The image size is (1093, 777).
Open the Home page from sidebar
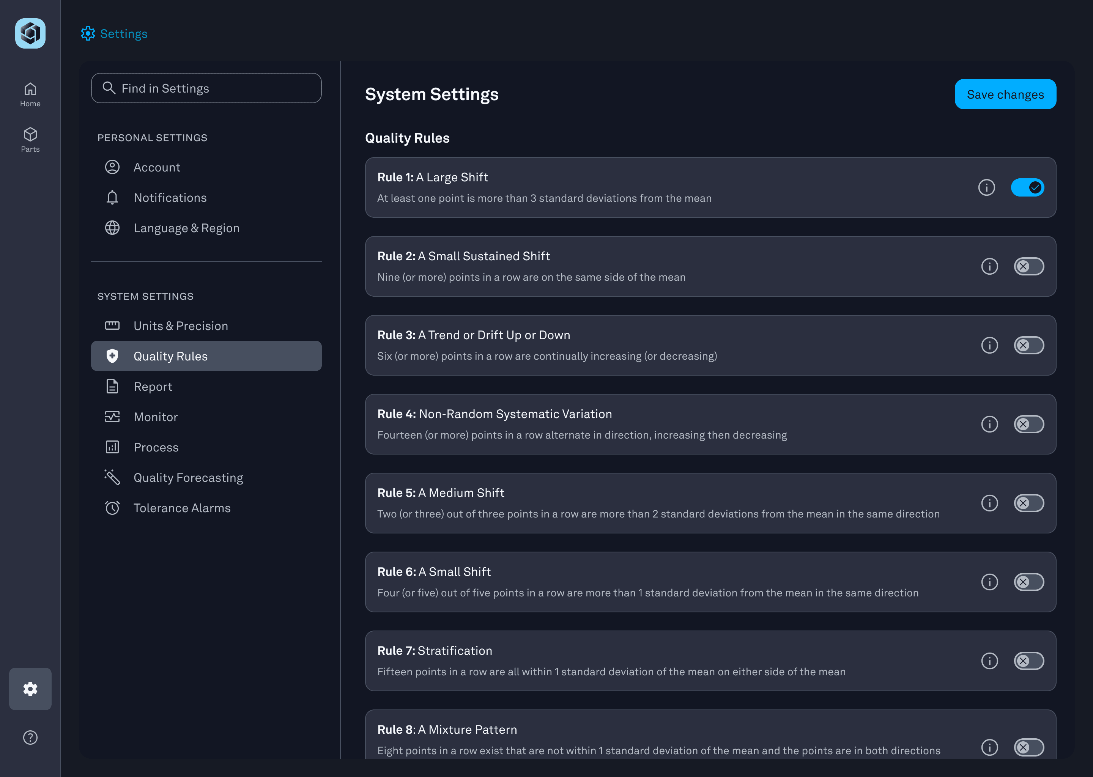[30, 94]
